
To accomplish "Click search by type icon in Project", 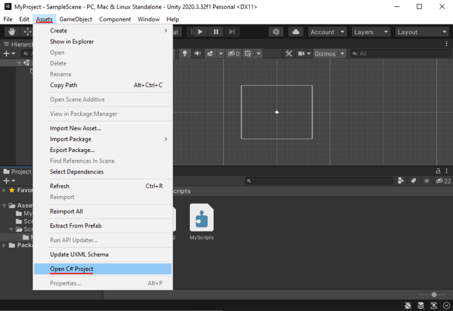I will click(401, 181).
